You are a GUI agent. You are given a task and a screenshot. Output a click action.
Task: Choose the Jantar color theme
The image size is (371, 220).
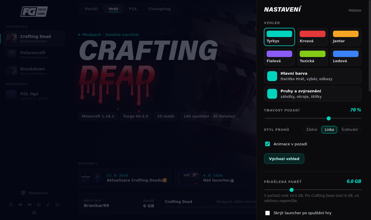346,37
